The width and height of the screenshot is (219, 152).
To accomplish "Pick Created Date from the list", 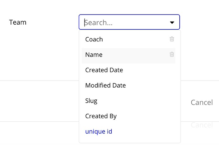I will click(x=104, y=70).
